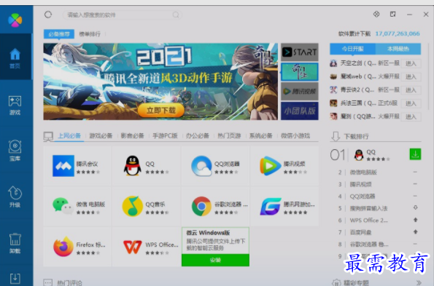Select the 系统必备 category tab
Screen dimensions: 434x286
(260, 135)
